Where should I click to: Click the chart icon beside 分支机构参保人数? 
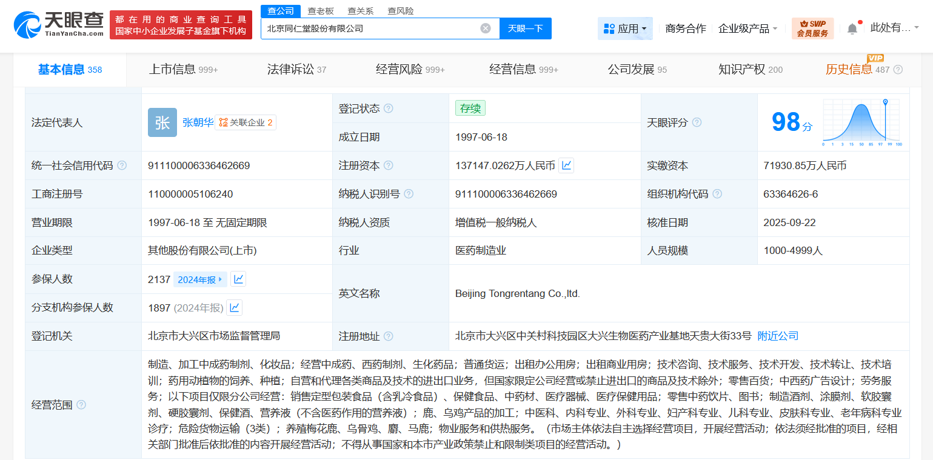(x=235, y=307)
